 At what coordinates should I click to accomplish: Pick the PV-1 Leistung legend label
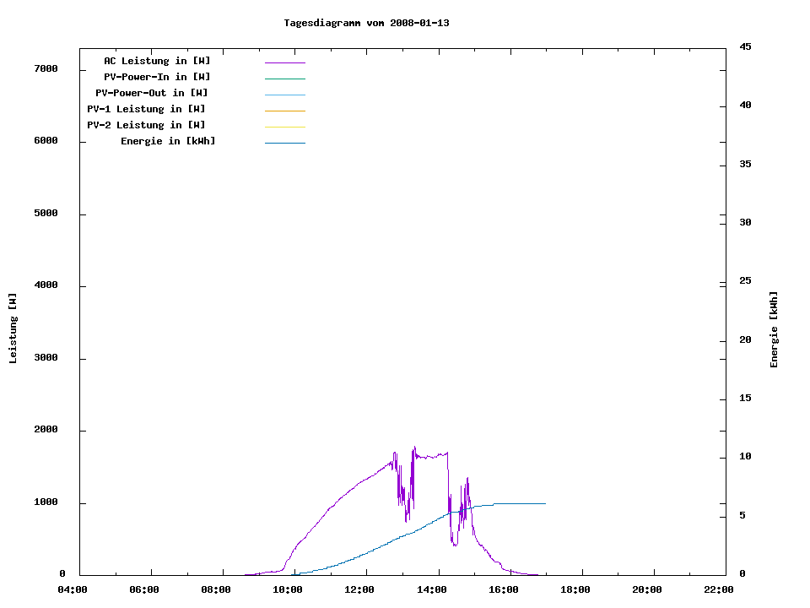(x=146, y=109)
